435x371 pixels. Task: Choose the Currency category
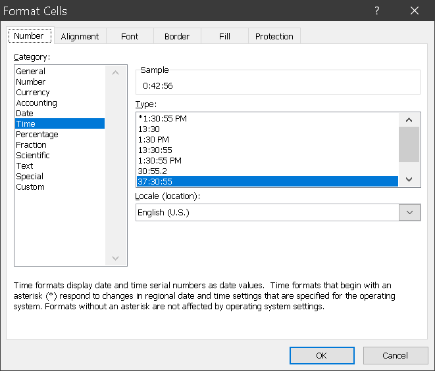[x=60, y=92]
